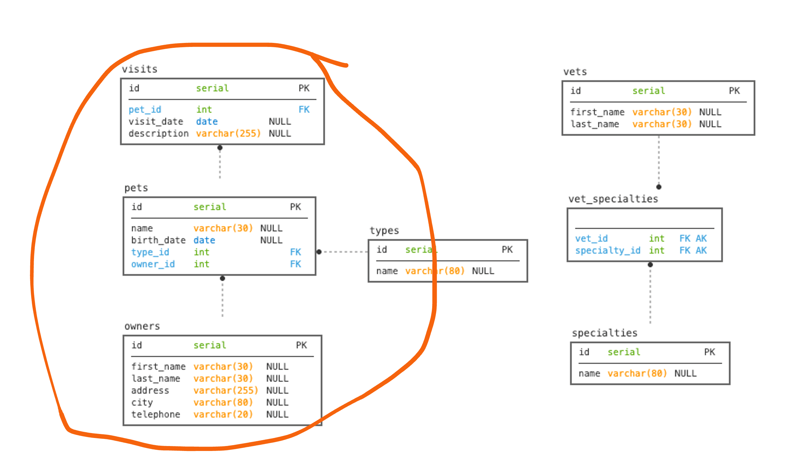
Task: Click the AK marker on vet_id row
Action: tap(702, 239)
